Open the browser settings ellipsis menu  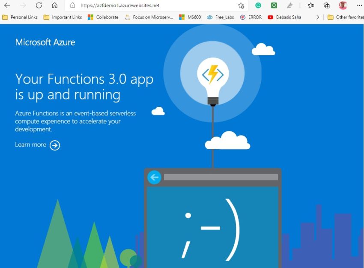pos(359,5)
